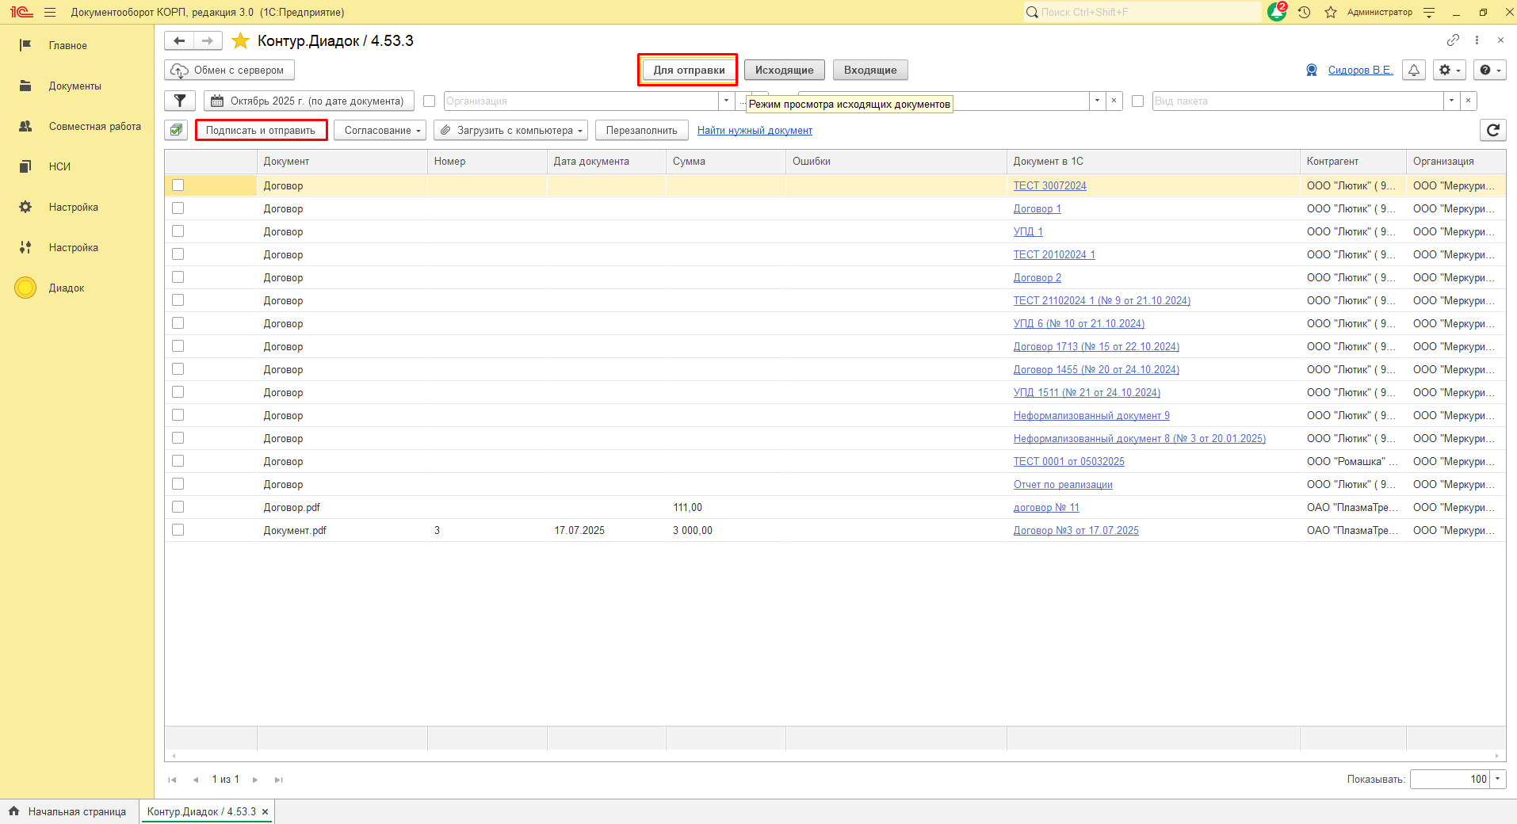Image resolution: width=1517 pixels, height=824 pixels.
Task: Open settings gear dropdown at top right
Action: coord(1448,70)
